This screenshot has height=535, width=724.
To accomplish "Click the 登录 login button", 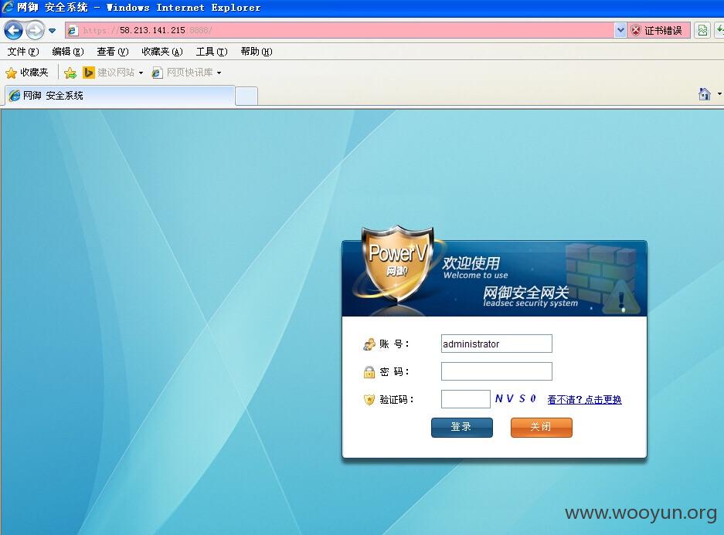I will pyautogui.click(x=462, y=427).
